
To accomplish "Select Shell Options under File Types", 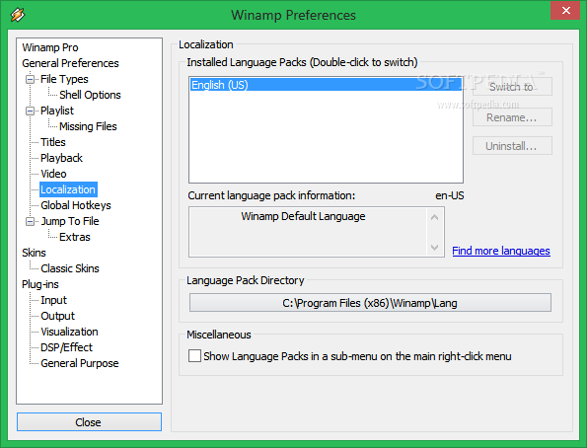I will (90, 95).
